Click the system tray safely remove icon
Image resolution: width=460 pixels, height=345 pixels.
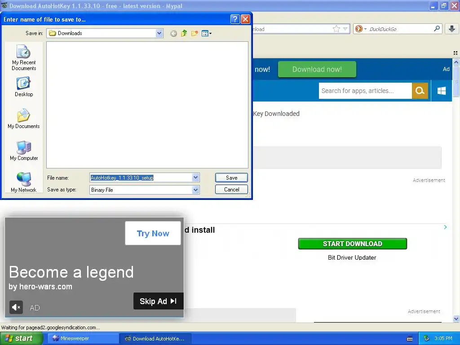tap(426, 338)
